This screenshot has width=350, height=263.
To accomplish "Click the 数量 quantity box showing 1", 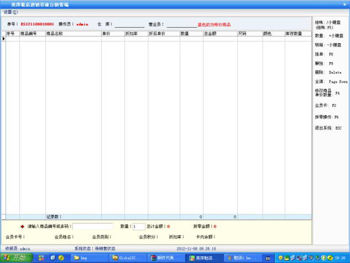I will 139,227.
